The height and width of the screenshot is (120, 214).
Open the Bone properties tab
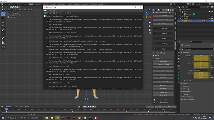[179, 79]
